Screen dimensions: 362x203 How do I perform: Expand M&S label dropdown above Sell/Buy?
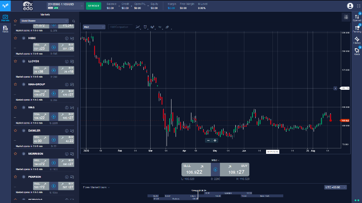[x=215, y=160]
